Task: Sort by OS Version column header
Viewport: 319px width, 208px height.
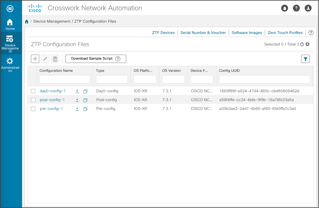Action: (x=172, y=71)
